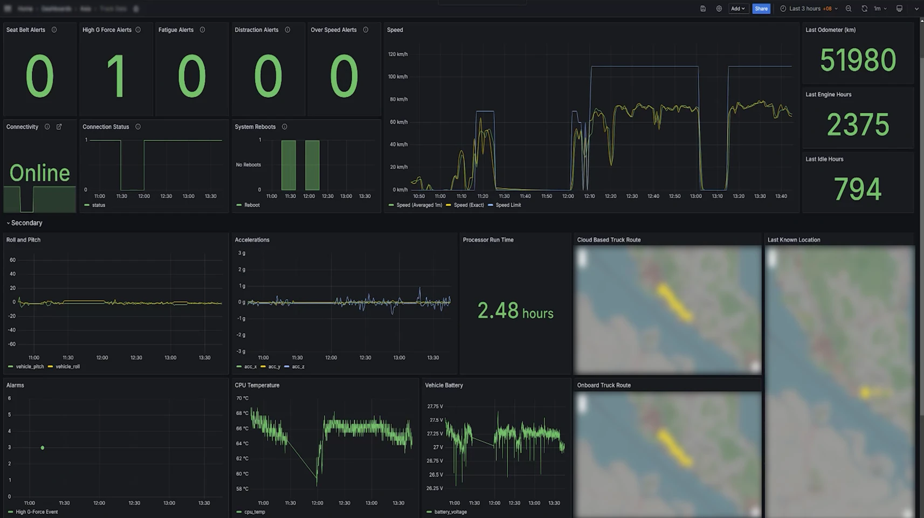
Task: Click the kiosk view mode icon
Action: [x=899, y=9]
